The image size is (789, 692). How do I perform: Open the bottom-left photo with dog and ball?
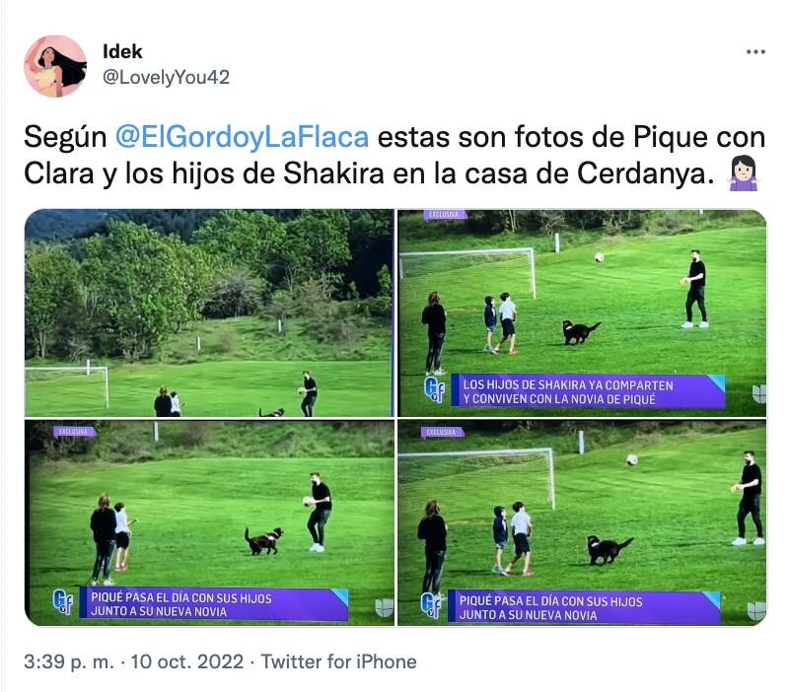point(209,523)
